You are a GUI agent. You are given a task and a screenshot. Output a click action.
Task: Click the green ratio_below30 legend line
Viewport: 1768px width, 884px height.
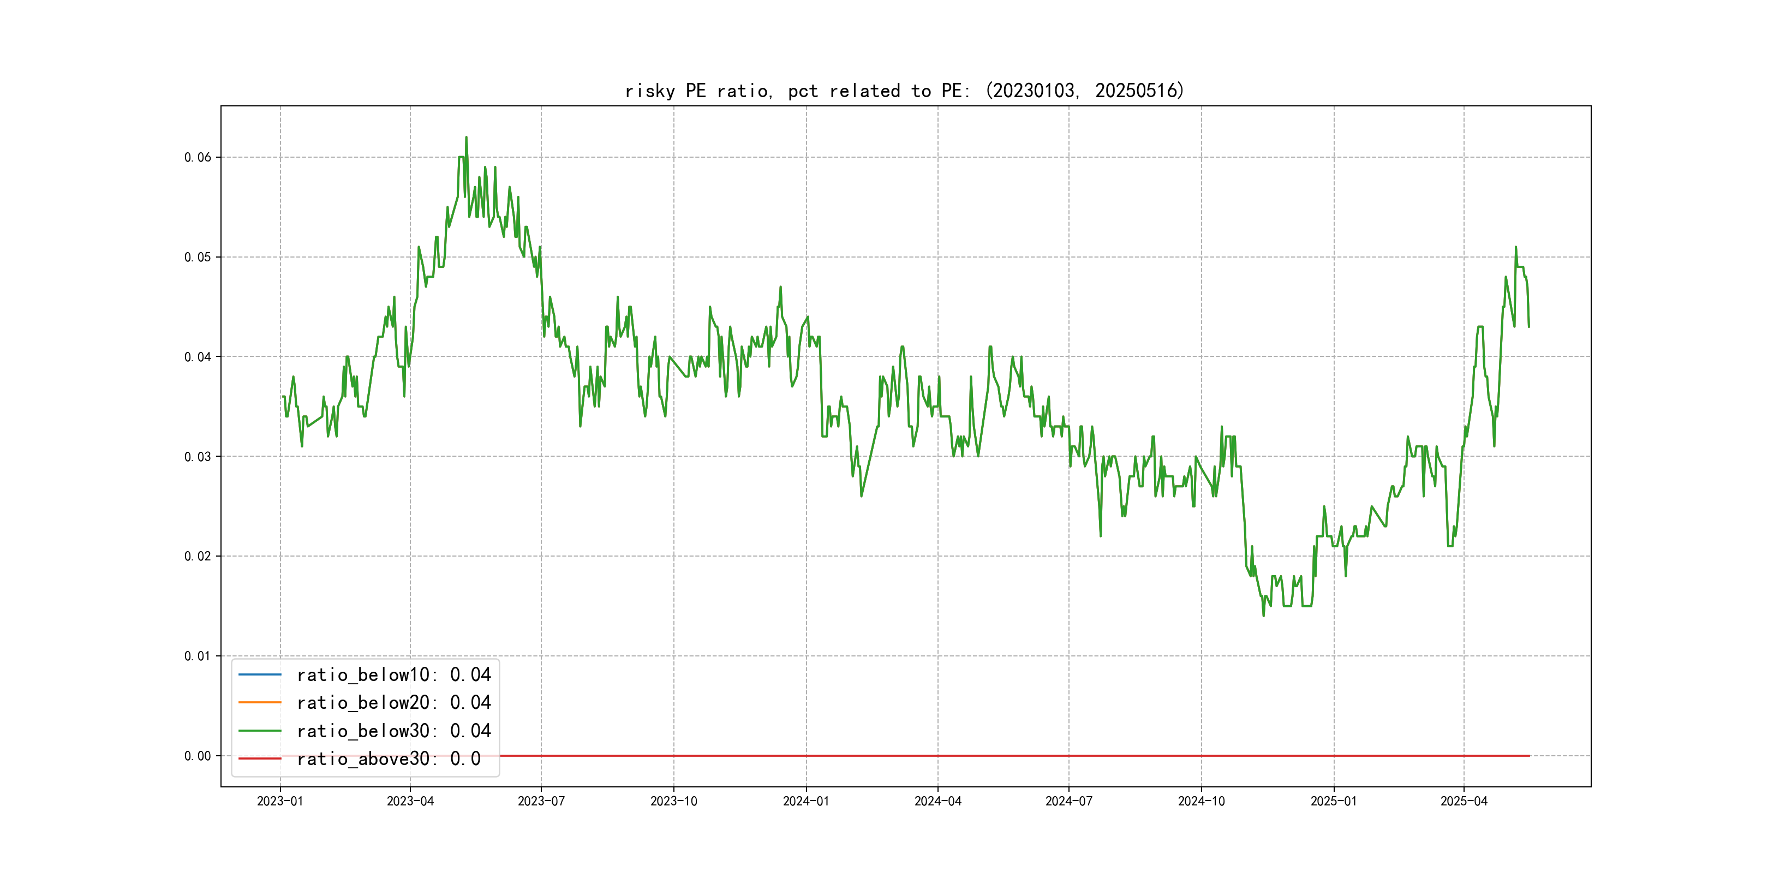pyautogui.click(x=259, y=731)
